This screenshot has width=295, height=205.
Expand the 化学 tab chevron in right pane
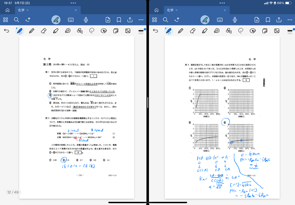click(x=177, y=10)
